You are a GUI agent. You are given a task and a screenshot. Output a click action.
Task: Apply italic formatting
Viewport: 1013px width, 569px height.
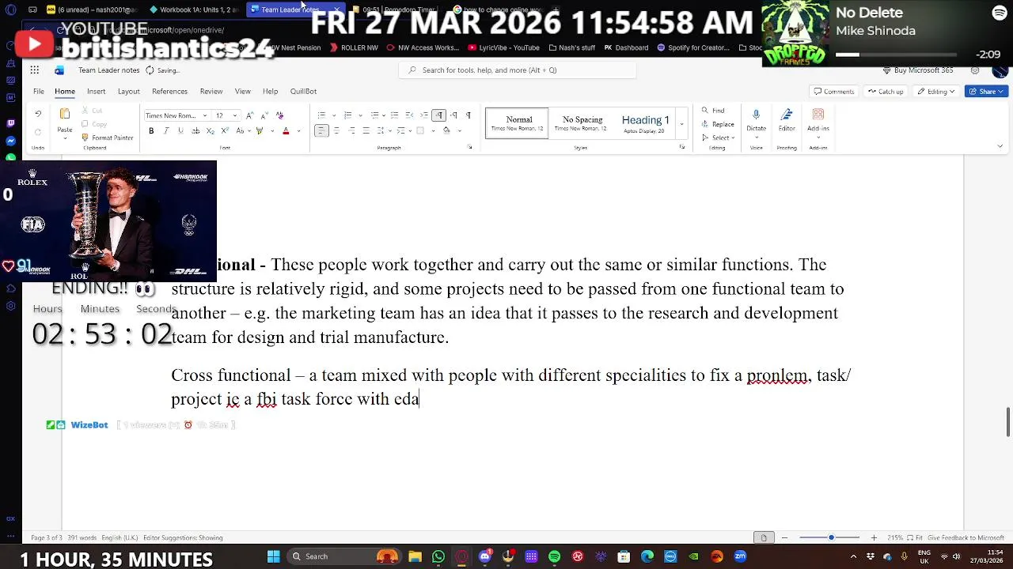tap(165, 131)
